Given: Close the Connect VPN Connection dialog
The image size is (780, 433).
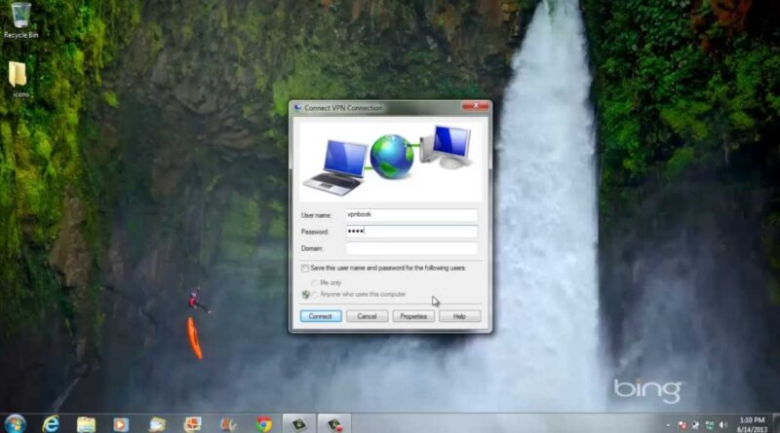Looking at the screenshot, I should coord(475,106).
